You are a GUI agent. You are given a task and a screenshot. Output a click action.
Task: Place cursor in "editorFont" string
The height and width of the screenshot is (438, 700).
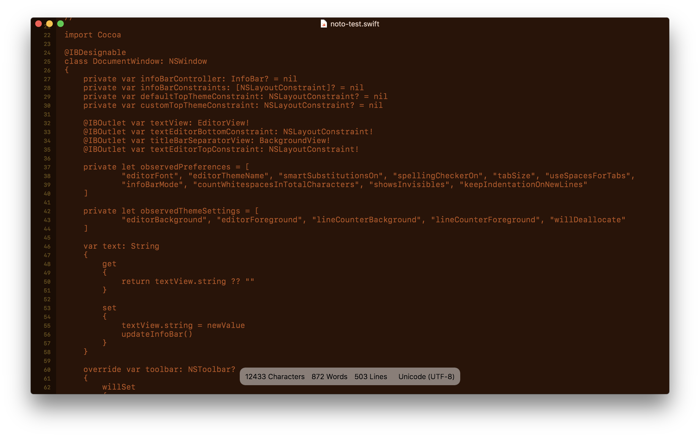(150, 176)
